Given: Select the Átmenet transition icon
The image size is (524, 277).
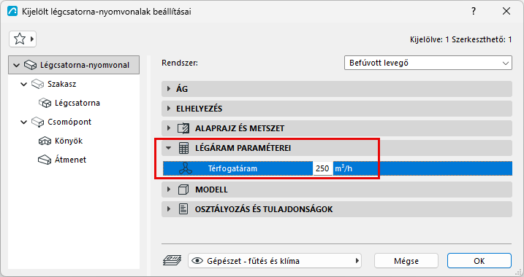Looking at the screenshot, I should click(x=45, y=160).
